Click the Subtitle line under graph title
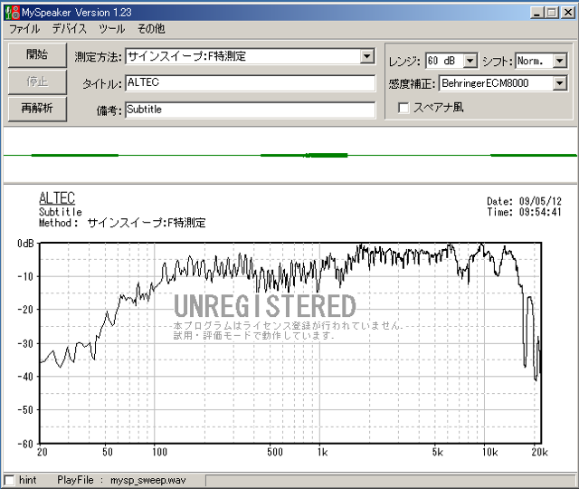This screenshot has width=579, height=489. [61, 212]
